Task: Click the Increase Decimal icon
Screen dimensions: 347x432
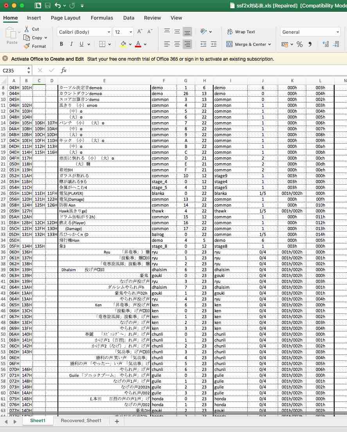Action: tap(326, 44)
